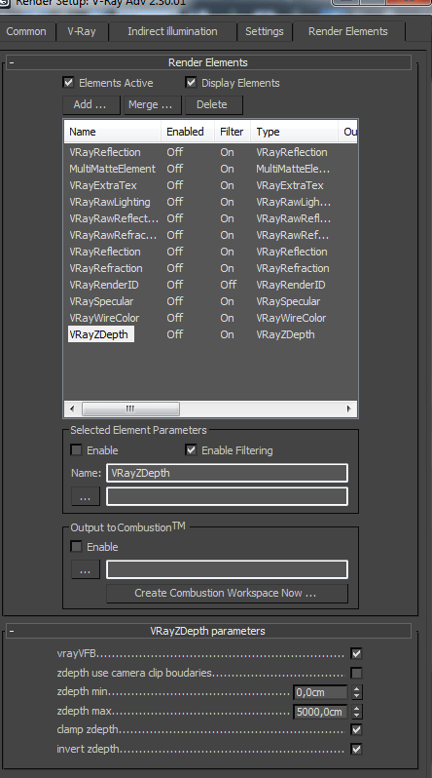The width and height of the screenshot is (432, 778).
Task: Toggle zdepth use camera clip boundaries
Action: 356,673
